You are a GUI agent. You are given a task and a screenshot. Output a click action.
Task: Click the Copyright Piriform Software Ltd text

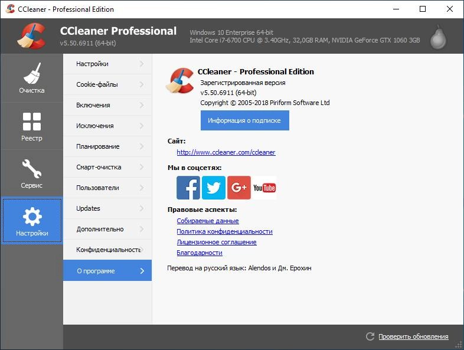point(265,103)
